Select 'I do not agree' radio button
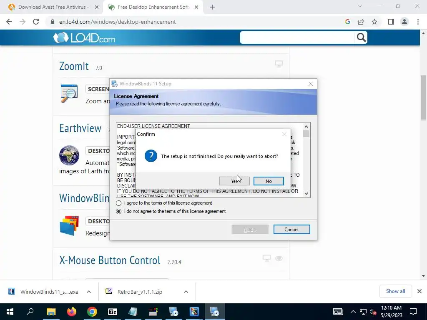 click(119, 211)
